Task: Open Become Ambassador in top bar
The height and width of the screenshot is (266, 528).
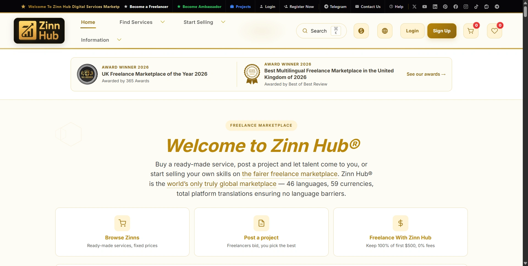Action: [199, 7]
